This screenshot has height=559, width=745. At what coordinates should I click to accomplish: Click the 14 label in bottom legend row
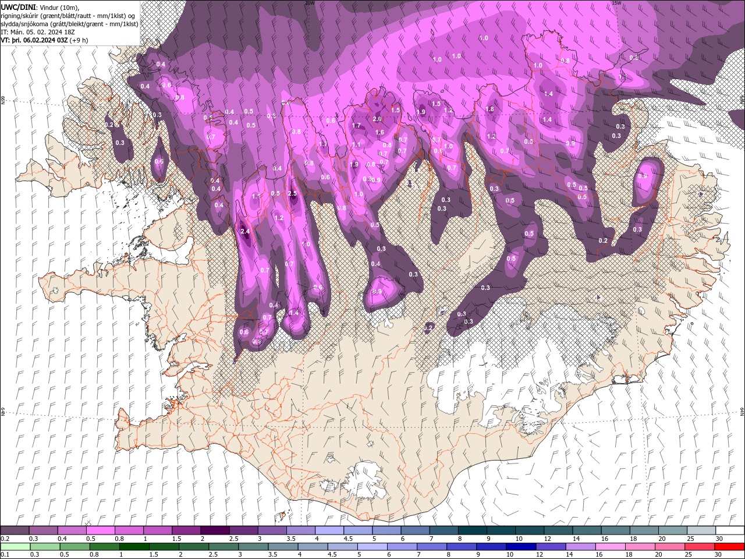coord(570,554)
